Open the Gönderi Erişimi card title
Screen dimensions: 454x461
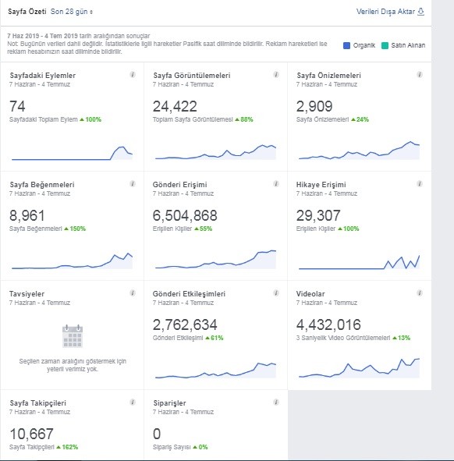click(x=179, y=185)
